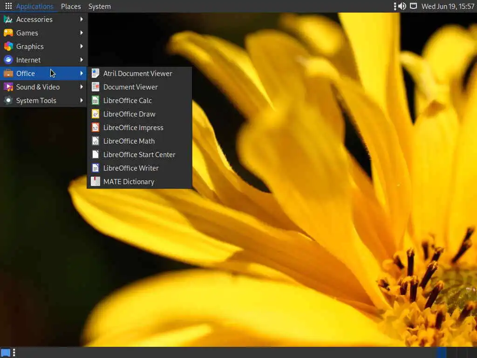Open the Accessories submenu
477x358 pixels.
44,20
